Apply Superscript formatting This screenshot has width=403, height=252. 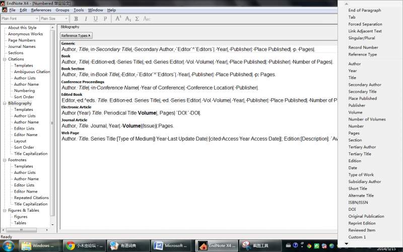118,19
